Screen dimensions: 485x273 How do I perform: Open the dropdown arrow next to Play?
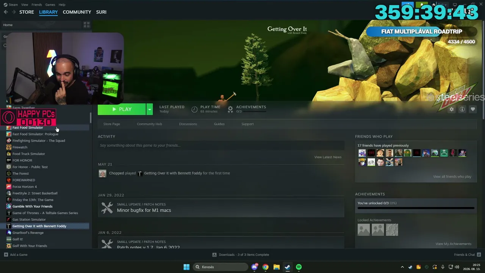(150, 109)
